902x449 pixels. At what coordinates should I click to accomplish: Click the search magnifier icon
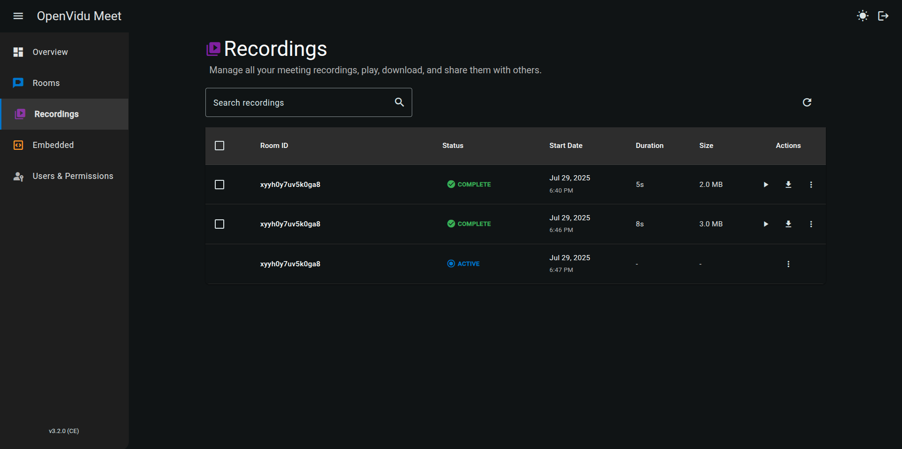coord(399,102)
